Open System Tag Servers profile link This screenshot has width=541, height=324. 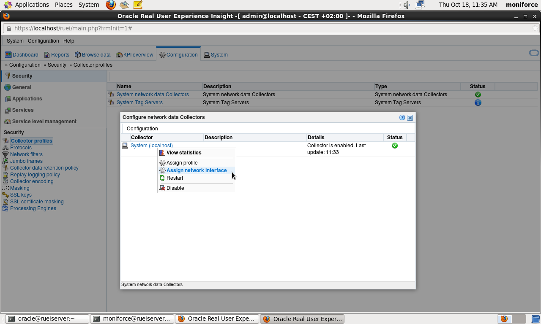point(139,103)
